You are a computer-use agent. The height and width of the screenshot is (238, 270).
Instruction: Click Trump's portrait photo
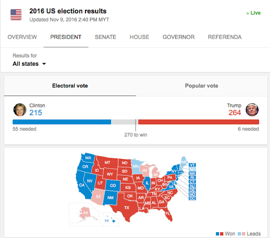click(x=252, y=110)
